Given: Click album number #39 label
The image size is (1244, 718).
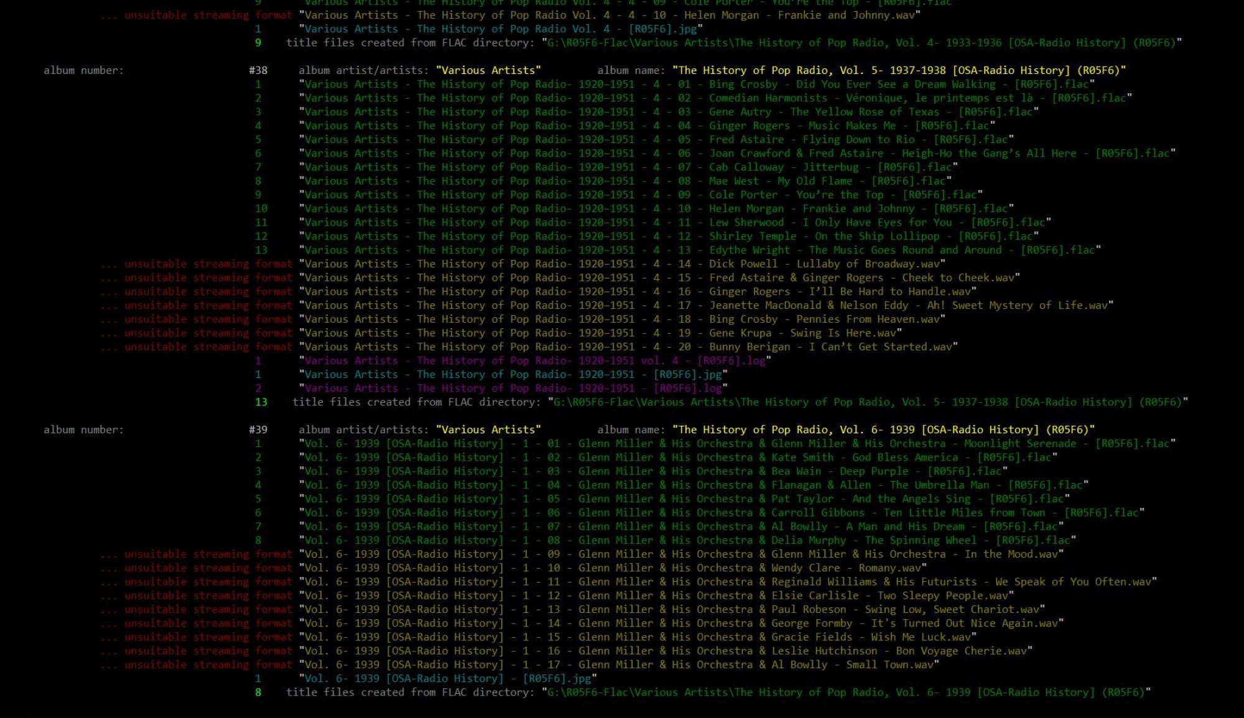Looking at the screenshot, I should pyautogui.click(x=258, y=430).
